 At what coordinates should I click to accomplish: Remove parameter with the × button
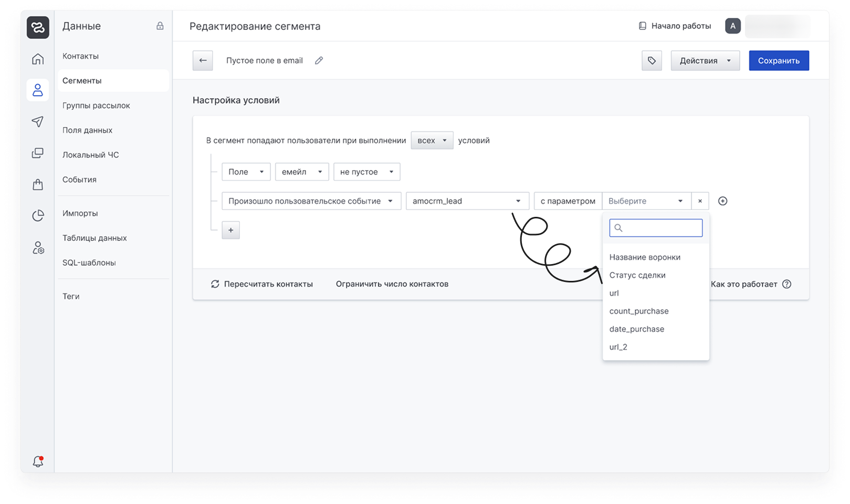700,201
